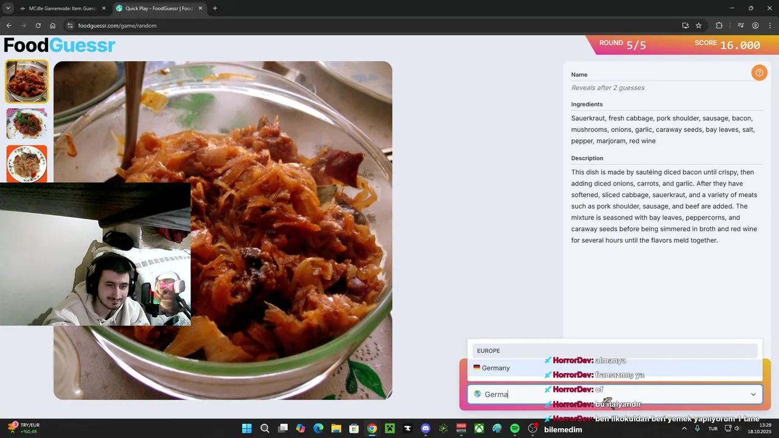Close the FoodGuessr tab
The height and width of the screenshot is (438, 779).
200,9
